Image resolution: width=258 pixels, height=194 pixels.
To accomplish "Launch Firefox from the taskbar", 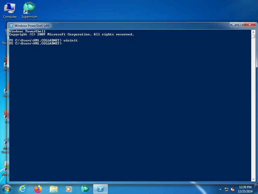I will tap(38, 189).
